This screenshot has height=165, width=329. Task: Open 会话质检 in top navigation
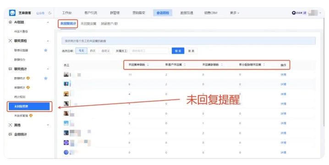163,13
